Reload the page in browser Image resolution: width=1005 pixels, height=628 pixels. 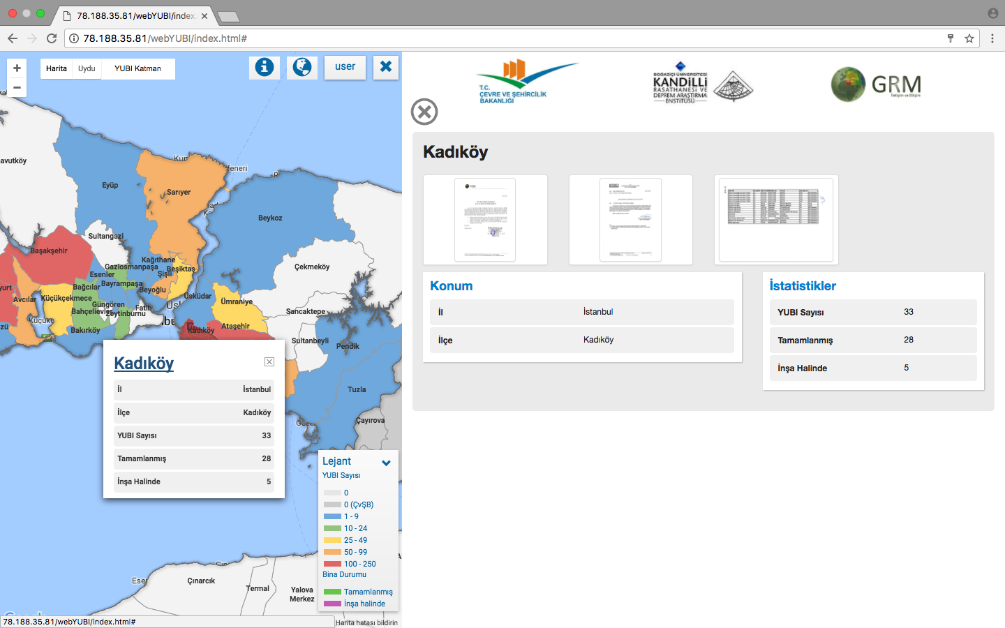[x=52, y=38]
